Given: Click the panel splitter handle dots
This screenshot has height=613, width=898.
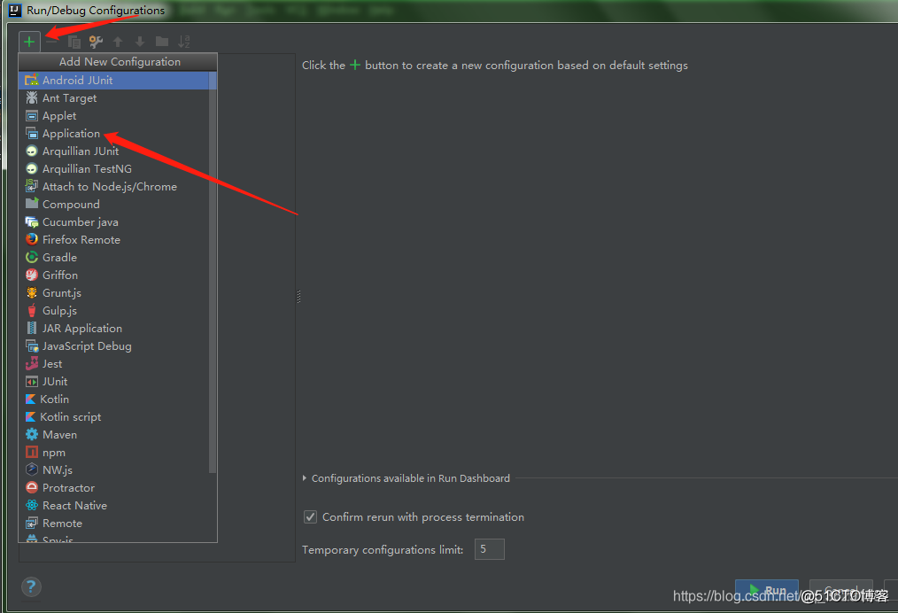Looking at the screenshot, I should coord(298,296).
